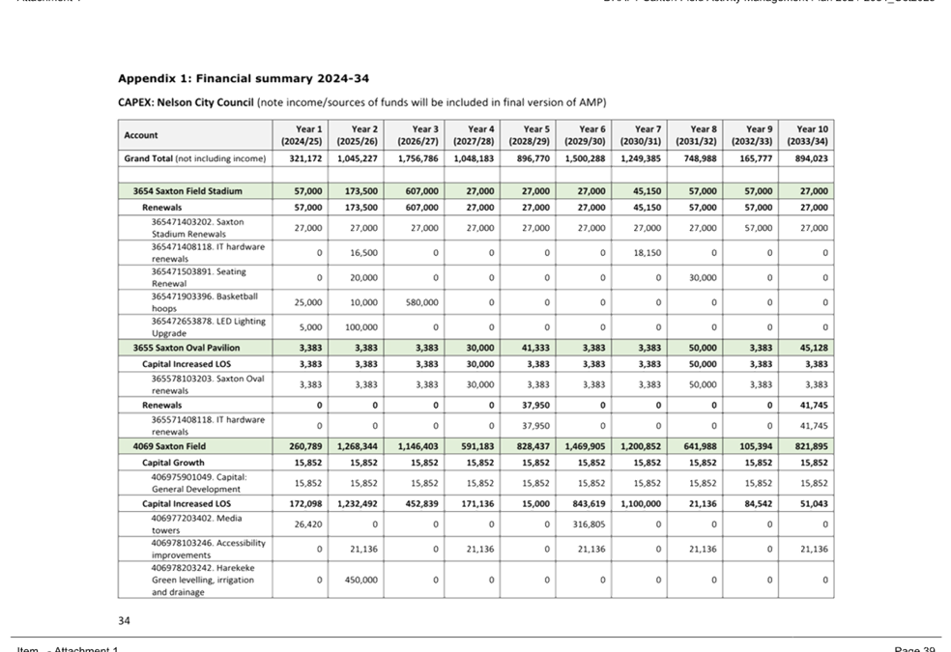Click the Saxton Field value 1,469,905
Image resolution: width=951 pixels, height=652 pixels.
(586, 446)
